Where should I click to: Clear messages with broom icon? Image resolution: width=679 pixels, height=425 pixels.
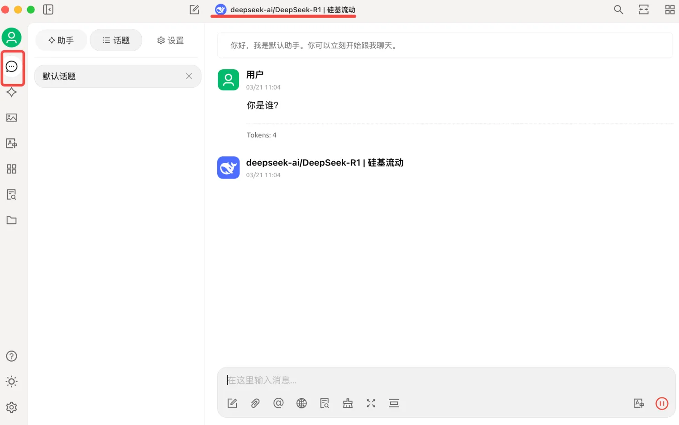[348, 403]
